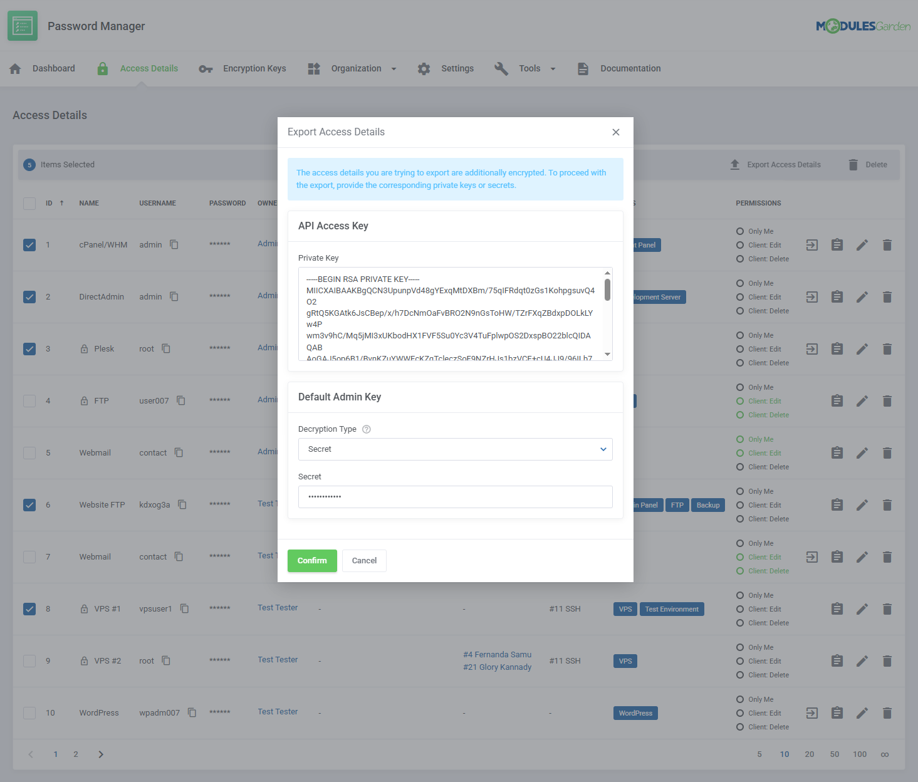
Task: Click the trash icon for row 10
Action: click(x=887, y=713)
